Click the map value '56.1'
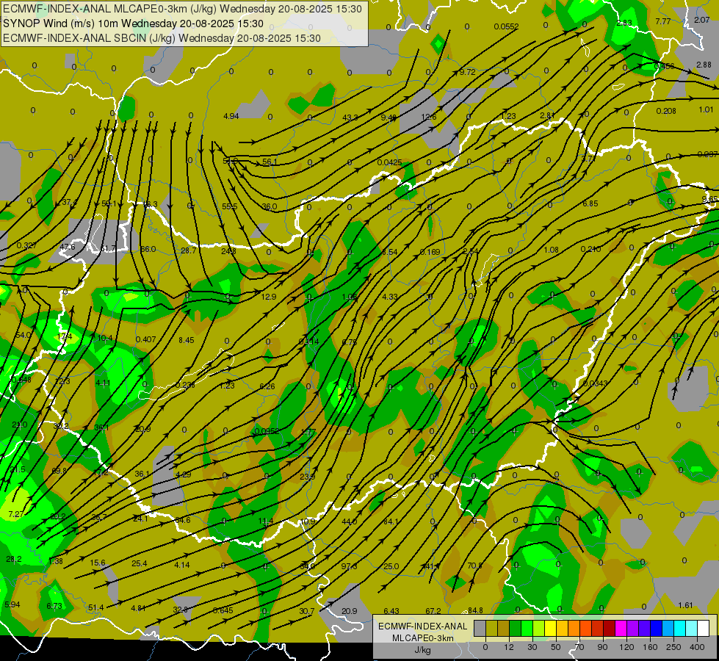Image resolution: width=719 pixels, height=661 pixels. (270, 162)
